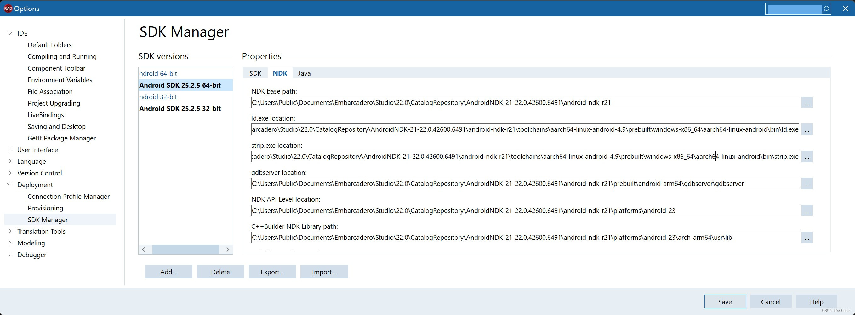Switch to the NDK properties tab
This screenshot has width=855, height=315.
[x=280, y=73]
